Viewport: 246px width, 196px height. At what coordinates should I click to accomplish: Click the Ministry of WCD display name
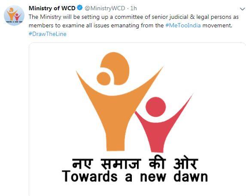tap(52, 8)
